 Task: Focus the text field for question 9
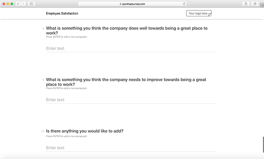[131, 100]
